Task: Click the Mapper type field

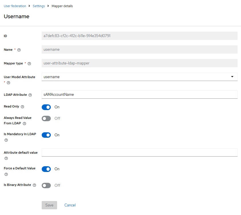Action: pos(140,63)
